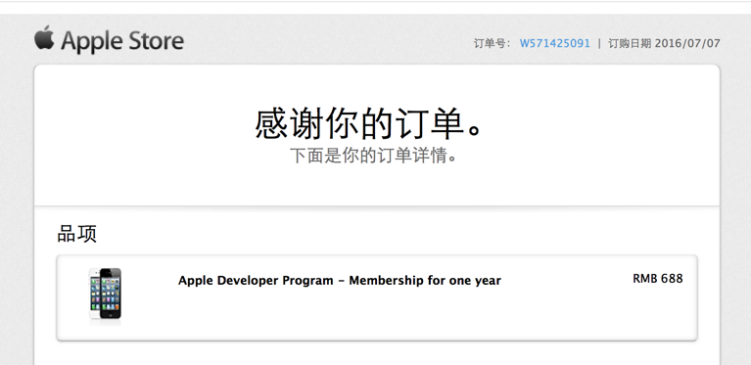Click the white iPhone behind the black one
This screenshot has height=365, width=751.
click(x=94, y=294)
